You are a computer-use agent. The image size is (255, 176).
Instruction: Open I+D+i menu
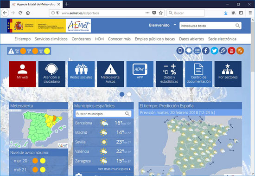tap(99, 39)
